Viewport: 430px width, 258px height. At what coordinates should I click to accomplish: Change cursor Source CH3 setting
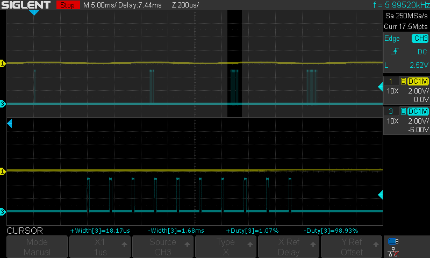(x=163, y=247)
